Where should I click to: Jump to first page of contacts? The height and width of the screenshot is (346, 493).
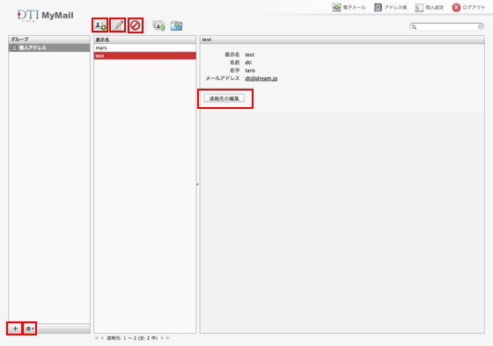[96, 338]
